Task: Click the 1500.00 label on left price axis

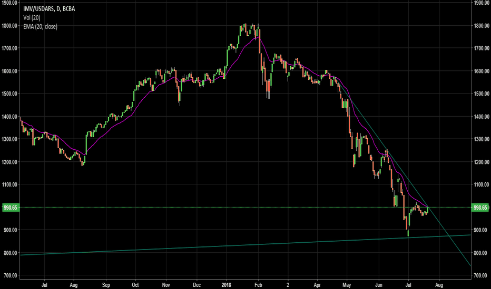Action: [x=9, y=94]
